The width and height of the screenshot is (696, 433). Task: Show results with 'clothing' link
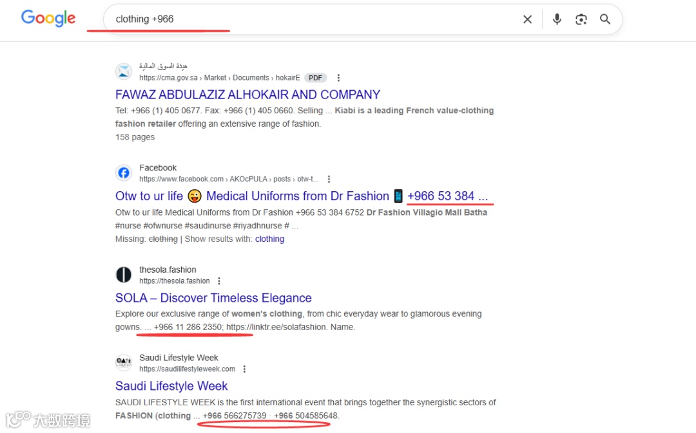coord(269,239)
